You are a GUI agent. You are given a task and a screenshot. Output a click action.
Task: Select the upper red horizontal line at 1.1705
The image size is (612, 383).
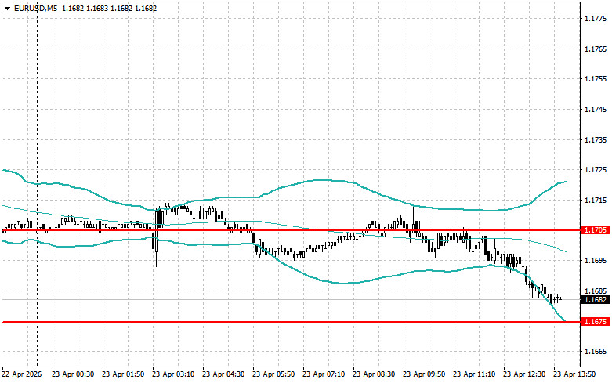point(292,230)
